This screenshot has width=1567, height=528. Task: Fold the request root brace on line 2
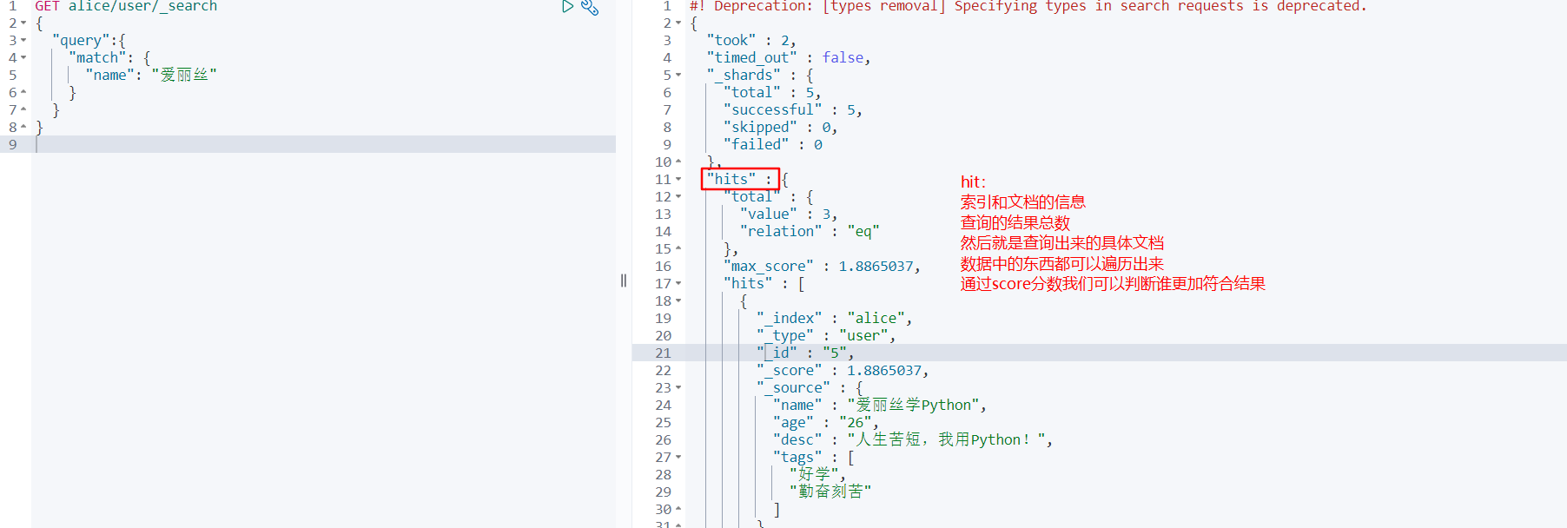click(x=23, y=23)
